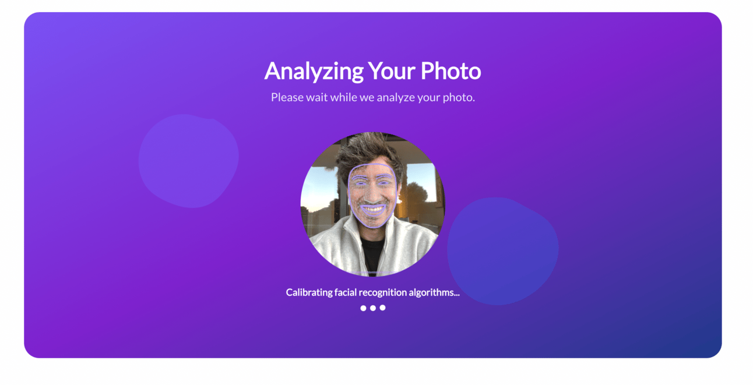Screen dimensions: 753x385
Task: Select the last loading dot
Action: (x=382, y=308)
